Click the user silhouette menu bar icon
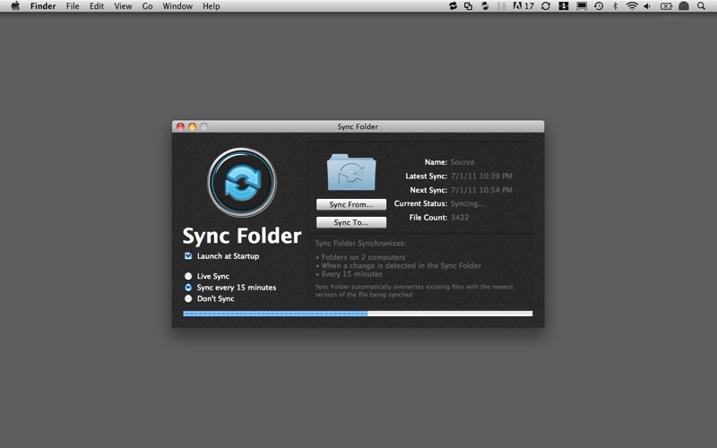Viewport: 717px width, 448px height. pyautogui.click(x=684, y=6)
